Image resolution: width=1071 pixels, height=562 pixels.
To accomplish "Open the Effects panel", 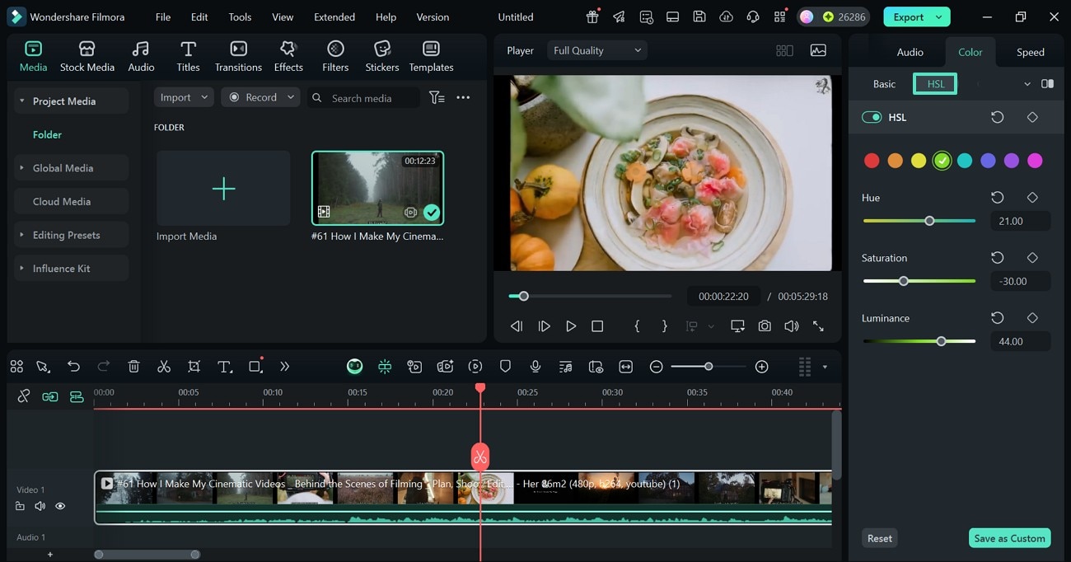I will (x=288, y=57).
